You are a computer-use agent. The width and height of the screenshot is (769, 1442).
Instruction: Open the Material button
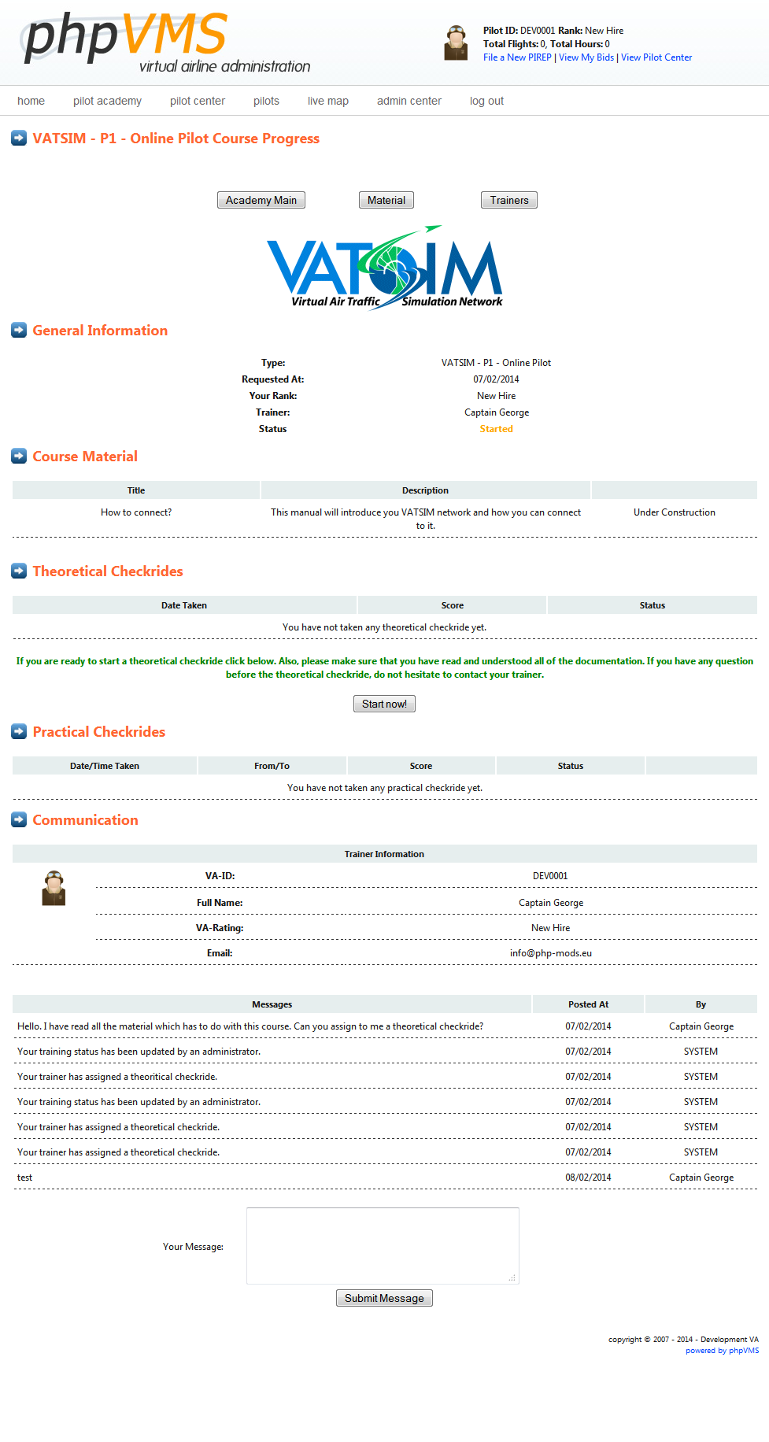click(386, 201)
